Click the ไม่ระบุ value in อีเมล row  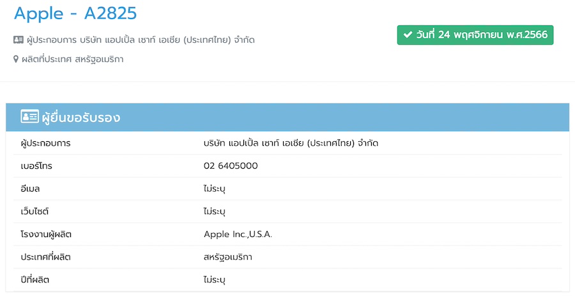(x=215, y=189)
